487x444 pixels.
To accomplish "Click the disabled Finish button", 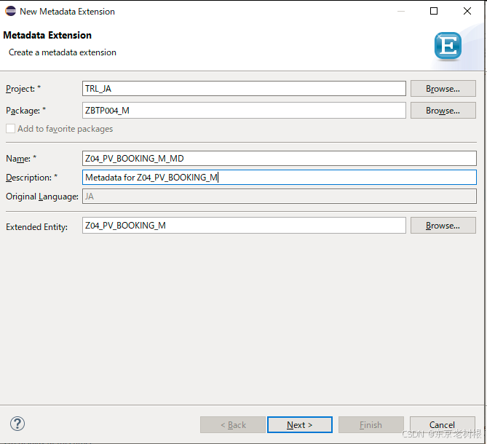I will click(371, 425).
